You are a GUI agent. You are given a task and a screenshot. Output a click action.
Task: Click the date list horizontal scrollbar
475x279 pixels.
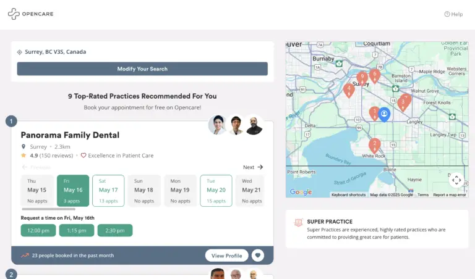(x=48, y=209)
